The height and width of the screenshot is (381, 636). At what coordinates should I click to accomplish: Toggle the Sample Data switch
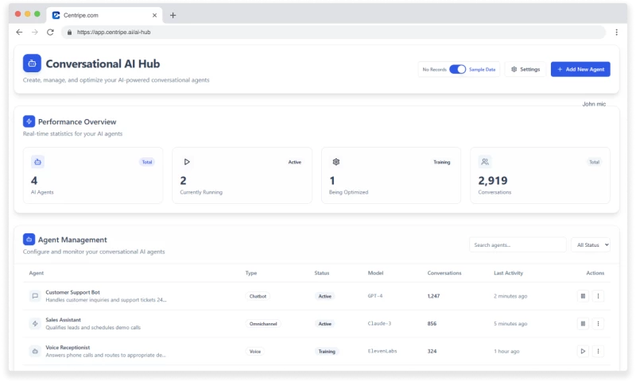pos(457,69)
